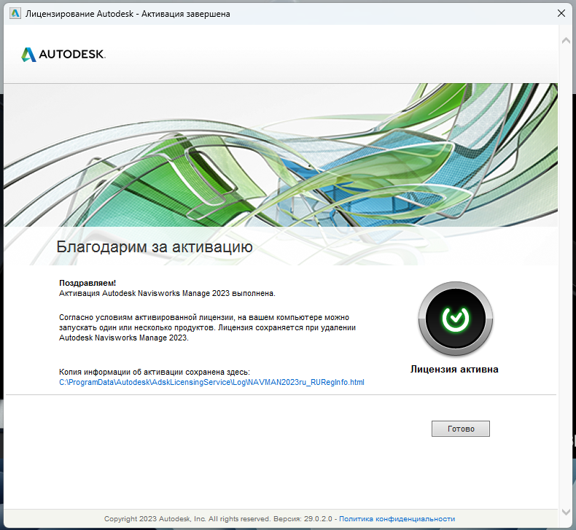Click the Готово button
Viewport: 576px width, 530px height.
point(461,429)
